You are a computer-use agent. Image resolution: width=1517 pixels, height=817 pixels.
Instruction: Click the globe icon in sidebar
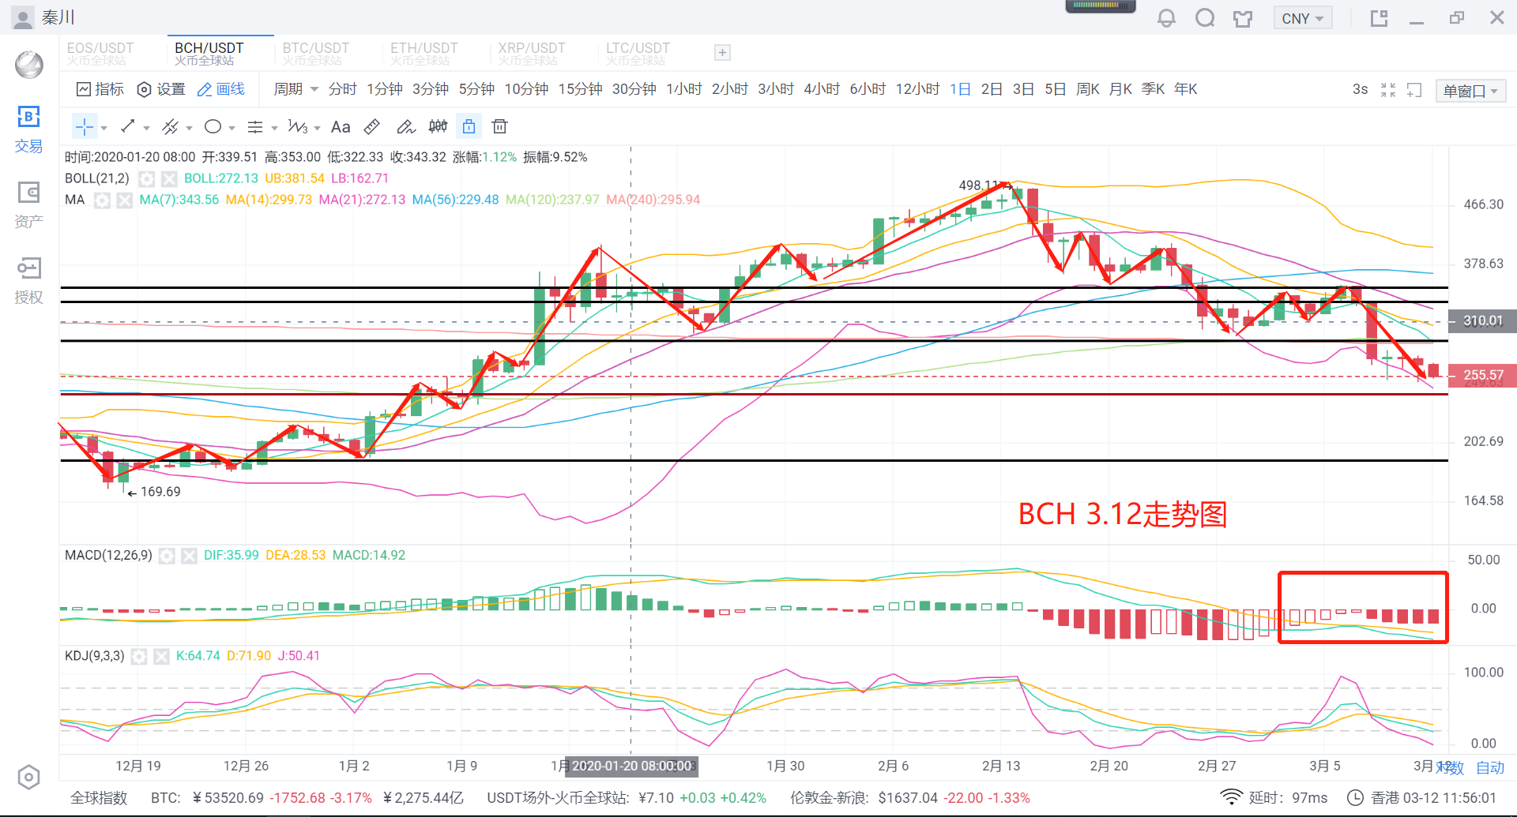point(29,64)
